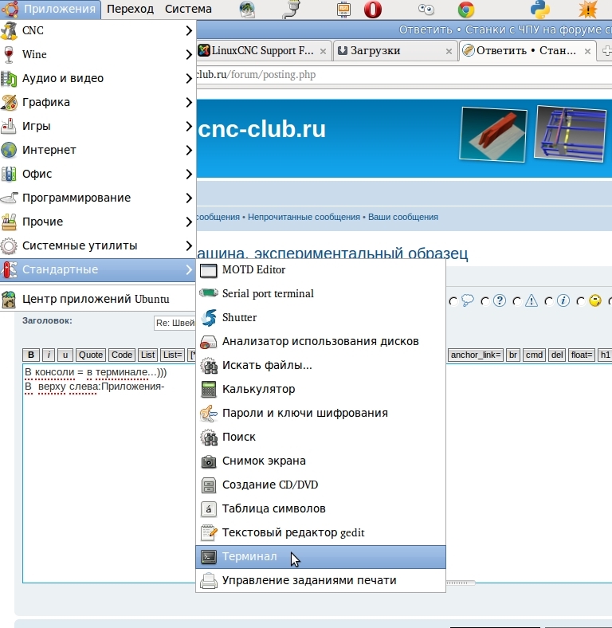Click the Таблица символов icon
Screen dimensions: 612x628
coord(209,508)
